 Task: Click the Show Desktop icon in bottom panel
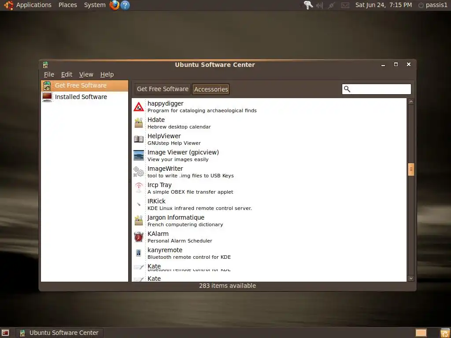5,333
